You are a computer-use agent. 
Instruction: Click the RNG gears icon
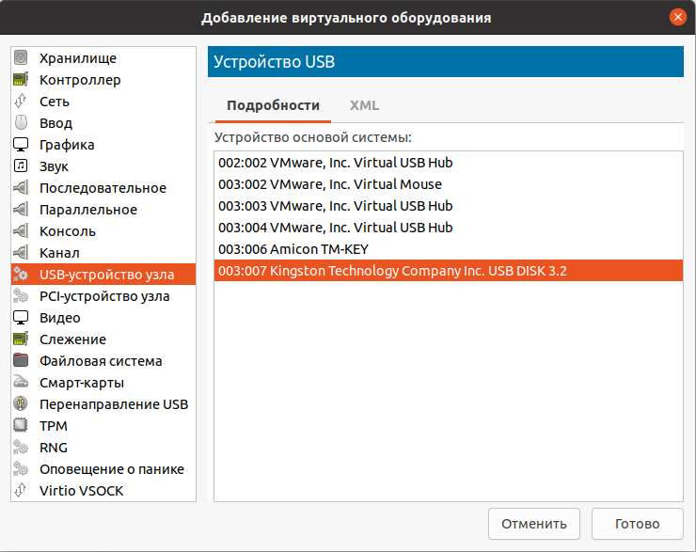point(21,448)
